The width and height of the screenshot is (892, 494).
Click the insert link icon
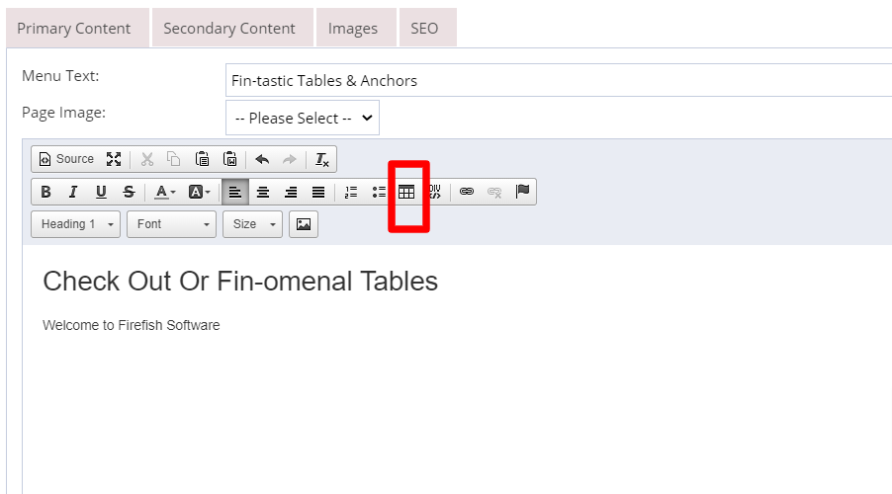tap(467, 192)
